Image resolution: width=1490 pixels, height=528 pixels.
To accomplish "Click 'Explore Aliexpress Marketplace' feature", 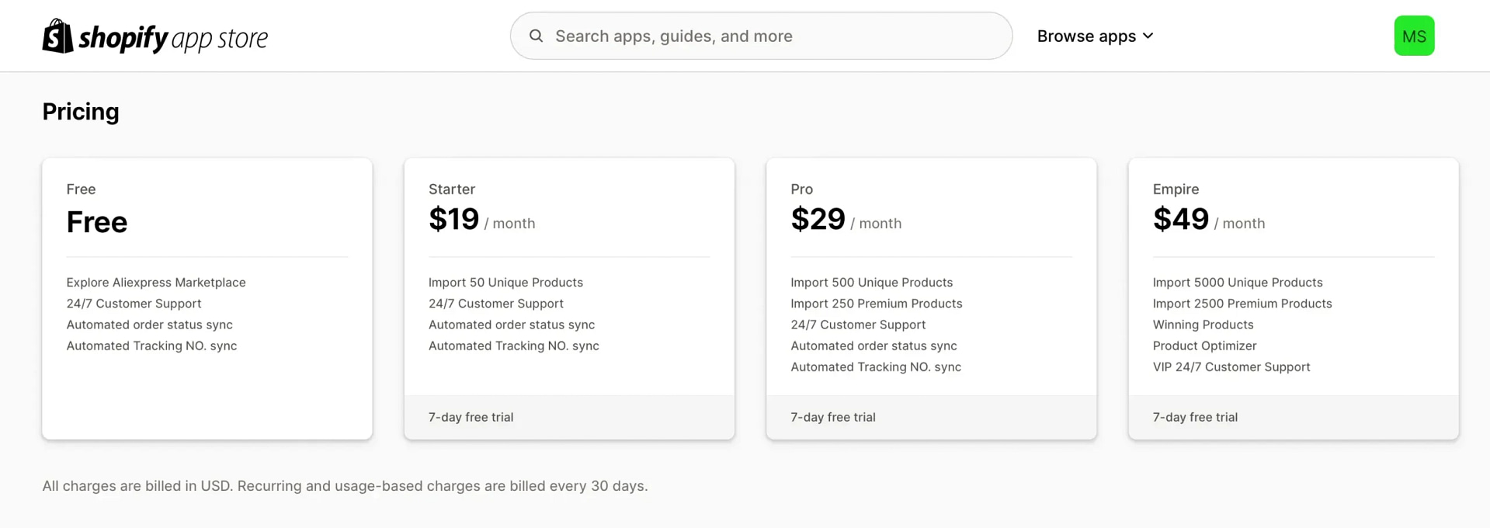I will click(x=156, y=283).
